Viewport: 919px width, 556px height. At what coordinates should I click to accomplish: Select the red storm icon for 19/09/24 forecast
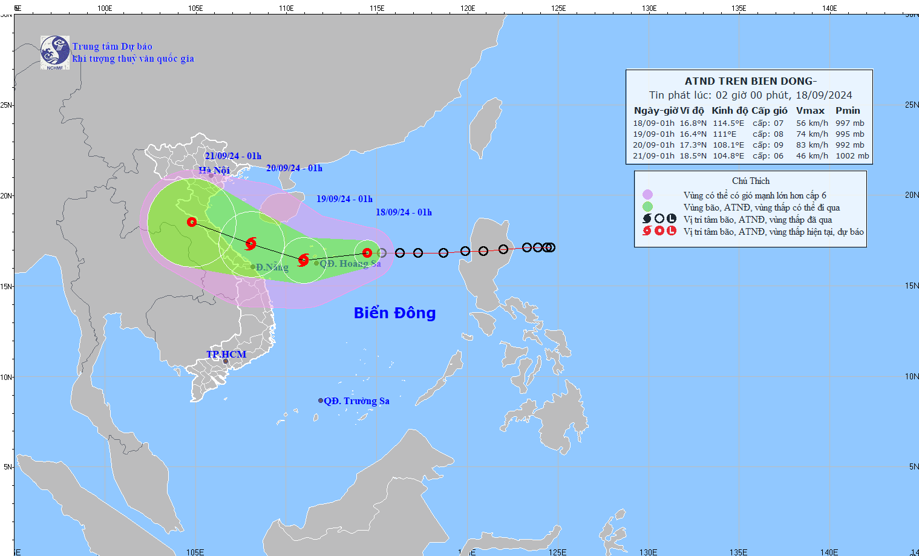tap(304, 260)
